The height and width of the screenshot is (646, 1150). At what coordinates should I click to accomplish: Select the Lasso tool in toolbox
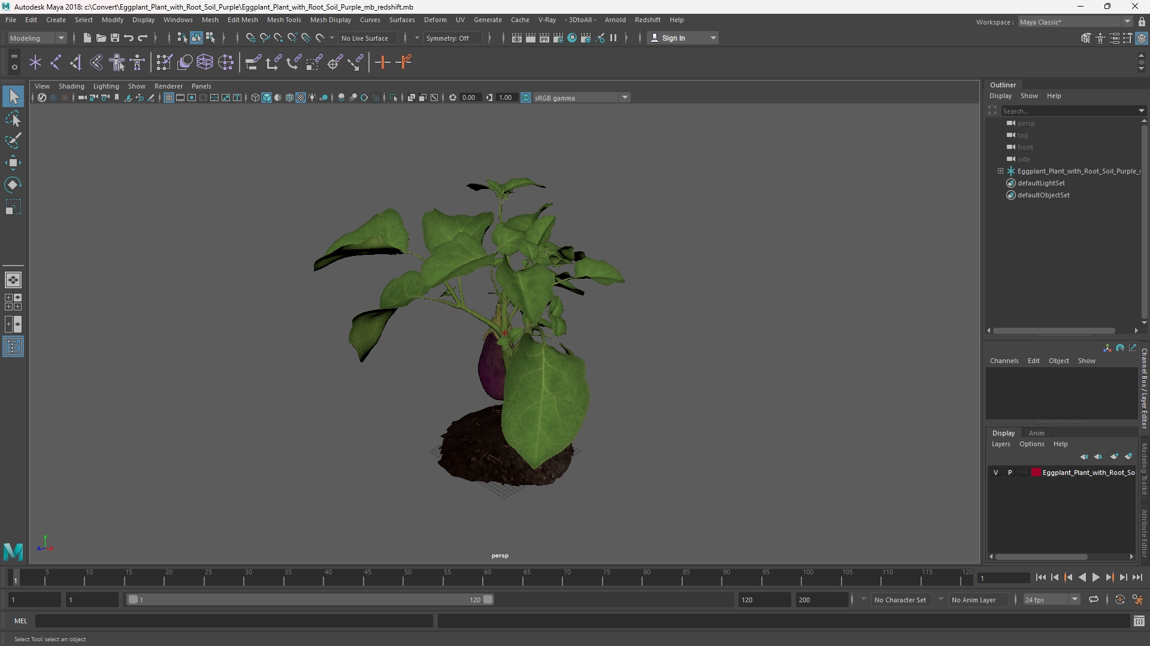click(13, 118)
